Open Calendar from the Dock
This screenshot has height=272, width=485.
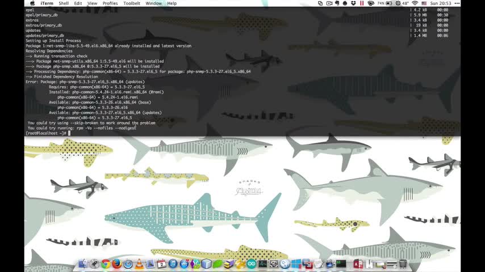coord(161,264)
